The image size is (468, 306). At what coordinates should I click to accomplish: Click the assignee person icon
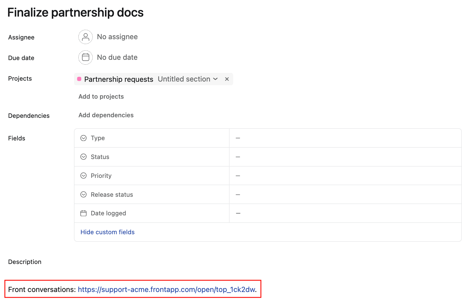[x=86, y=37]
